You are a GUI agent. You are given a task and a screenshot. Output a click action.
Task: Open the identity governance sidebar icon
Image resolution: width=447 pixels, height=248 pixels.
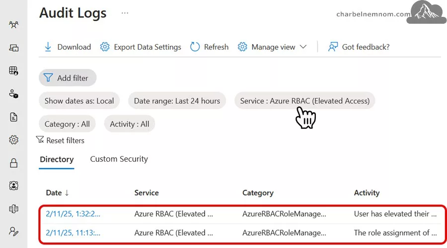pos(13,186)
